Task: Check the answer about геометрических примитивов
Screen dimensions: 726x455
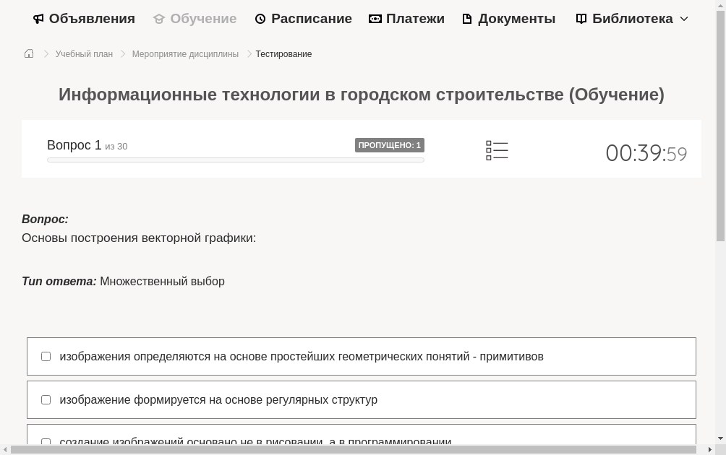Action: tap(46, 356)
